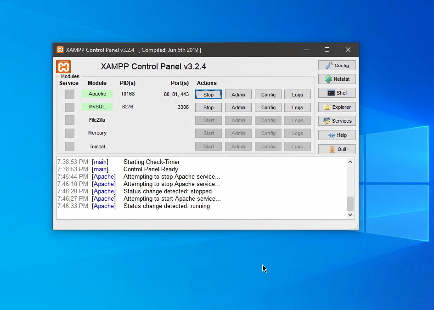View Mercury Logs
The height and width of the screenshot is (310, 434).
(x=298, y=133)
